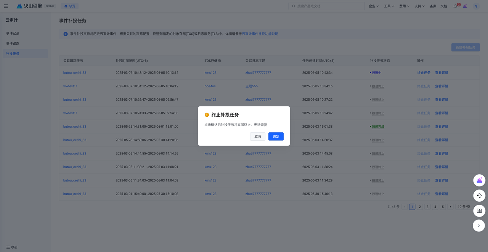The image size is (488, 252).
Task: Click the customer service headset icon
Action: click(479, 196)
